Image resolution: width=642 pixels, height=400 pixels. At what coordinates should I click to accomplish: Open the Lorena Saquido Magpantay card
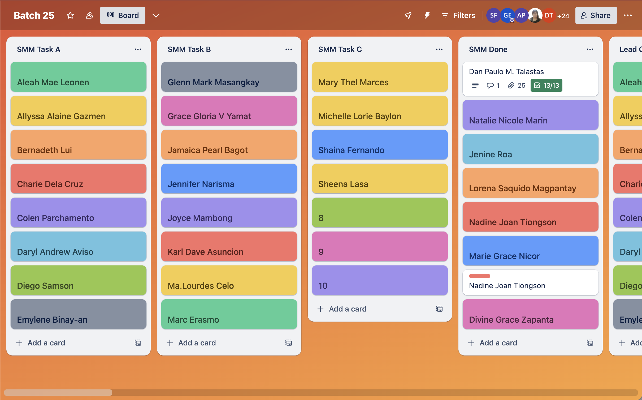pyautogui.click(x=531, y=183)
